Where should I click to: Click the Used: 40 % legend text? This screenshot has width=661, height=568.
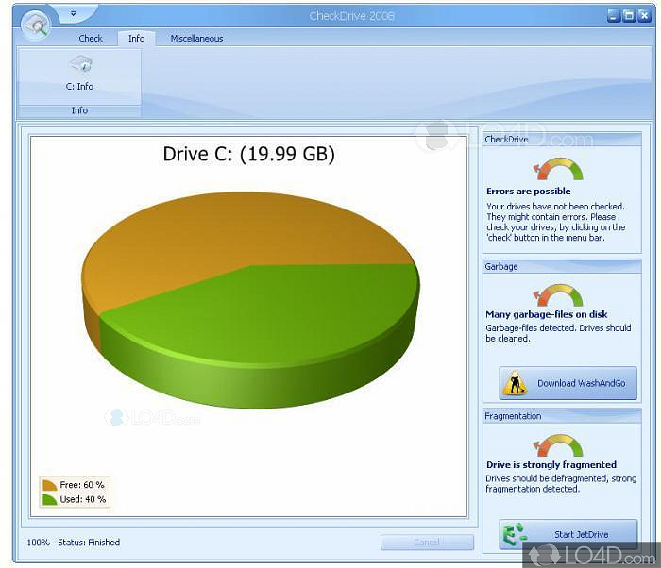(x=83, y=499)
